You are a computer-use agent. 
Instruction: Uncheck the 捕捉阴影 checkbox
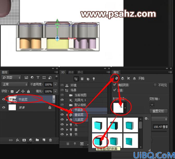click(x=115, y=85)
